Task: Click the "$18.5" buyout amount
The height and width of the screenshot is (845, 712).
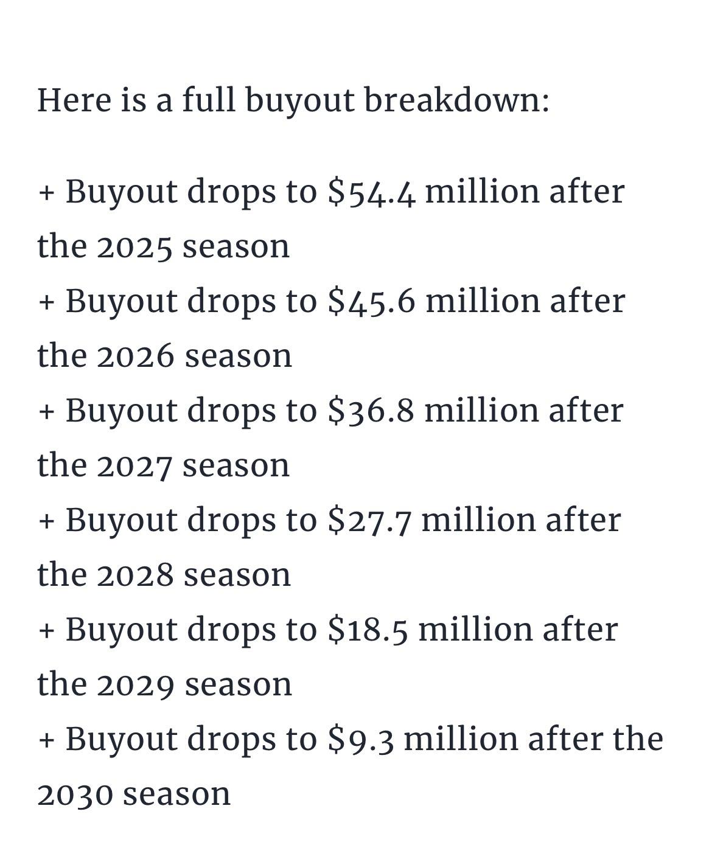Action: [368, 630]
